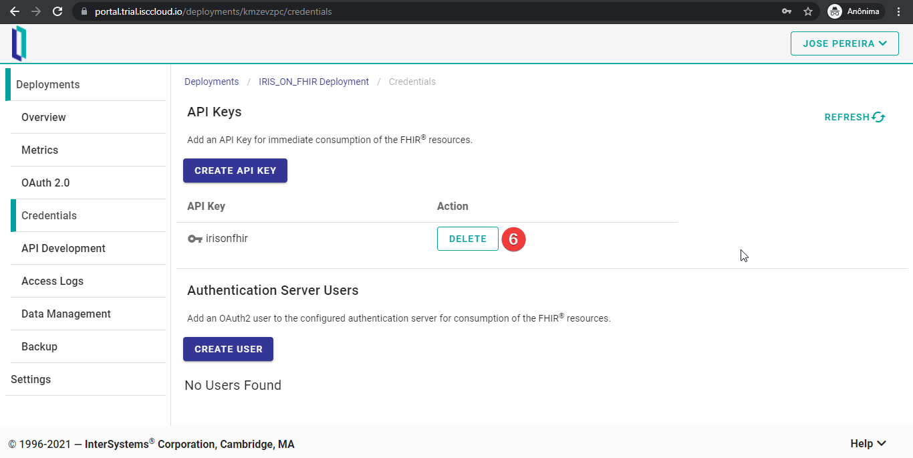
Task: Click the InterSystems logo
Action: click(x=19, y=43)
